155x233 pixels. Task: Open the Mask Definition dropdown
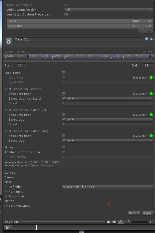pyautogui.click(x=107, y=187)
